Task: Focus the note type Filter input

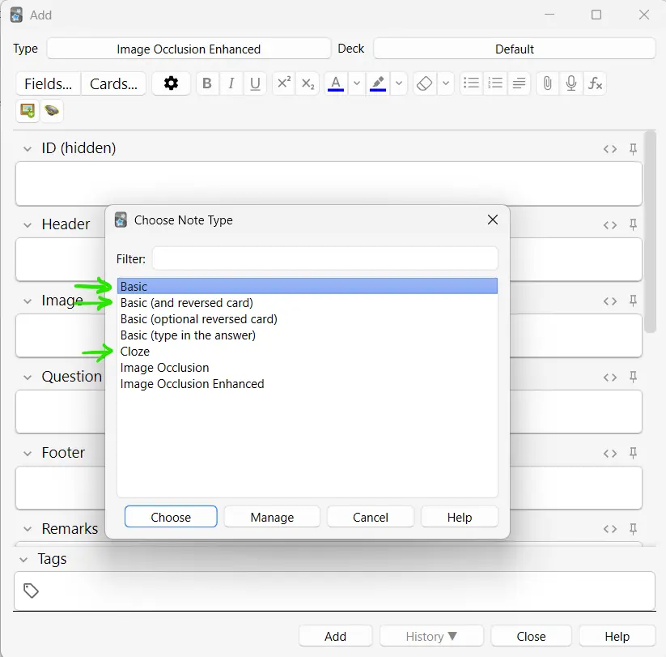Action: tap(325, 258)
